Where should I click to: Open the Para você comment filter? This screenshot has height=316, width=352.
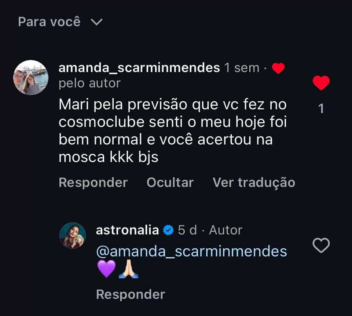coord(60,22)
